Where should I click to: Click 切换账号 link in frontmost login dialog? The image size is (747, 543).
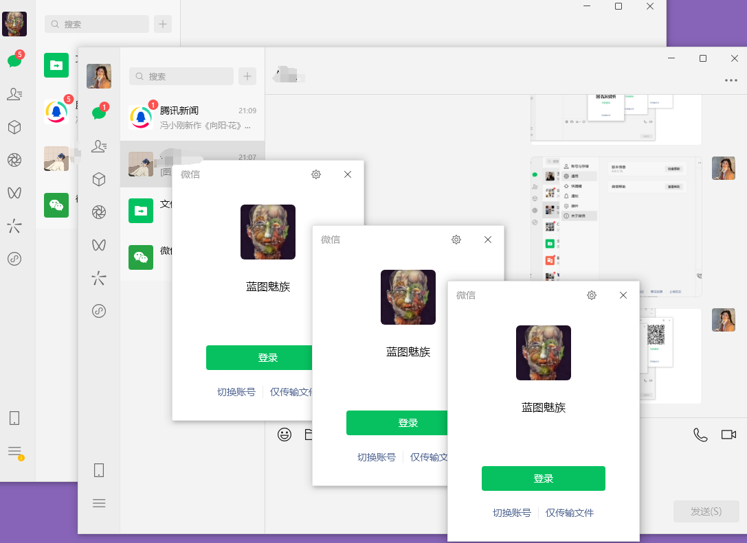click(x=512, y=513)
